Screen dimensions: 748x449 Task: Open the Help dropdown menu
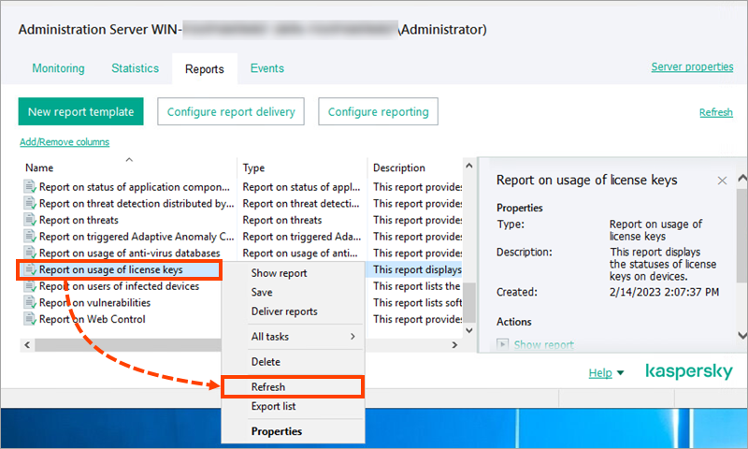coord(606,372)
